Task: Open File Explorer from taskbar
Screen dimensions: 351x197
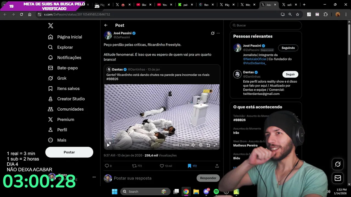Action: point(196,192)
